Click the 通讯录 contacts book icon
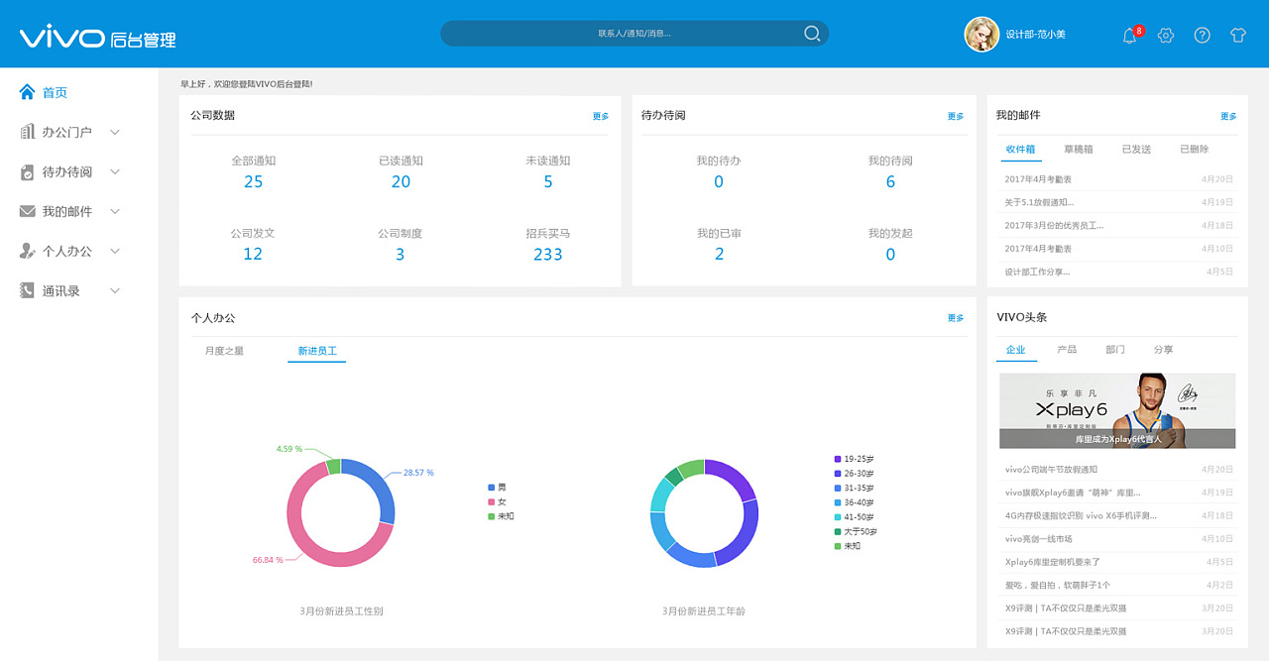The image size is (1269, 661). [28, 290]
